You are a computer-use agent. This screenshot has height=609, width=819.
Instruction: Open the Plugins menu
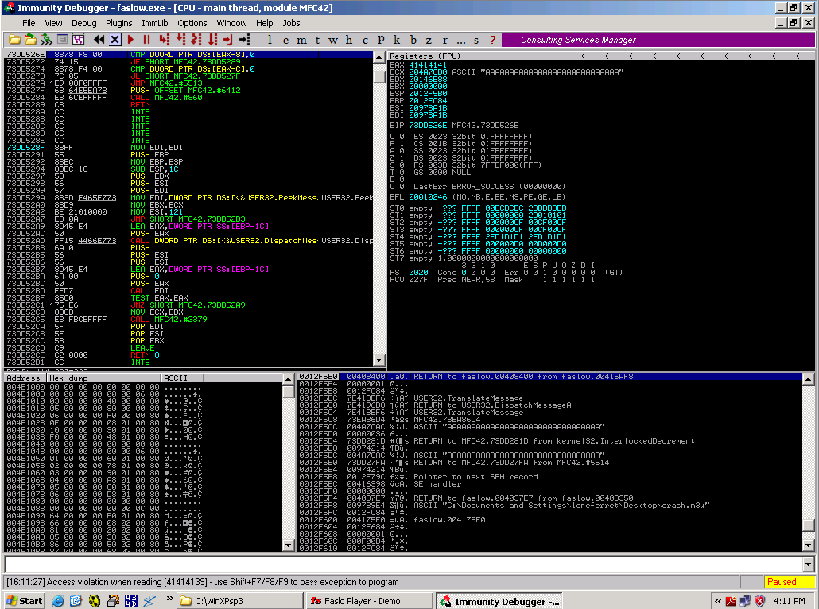(x=119, y=23)
